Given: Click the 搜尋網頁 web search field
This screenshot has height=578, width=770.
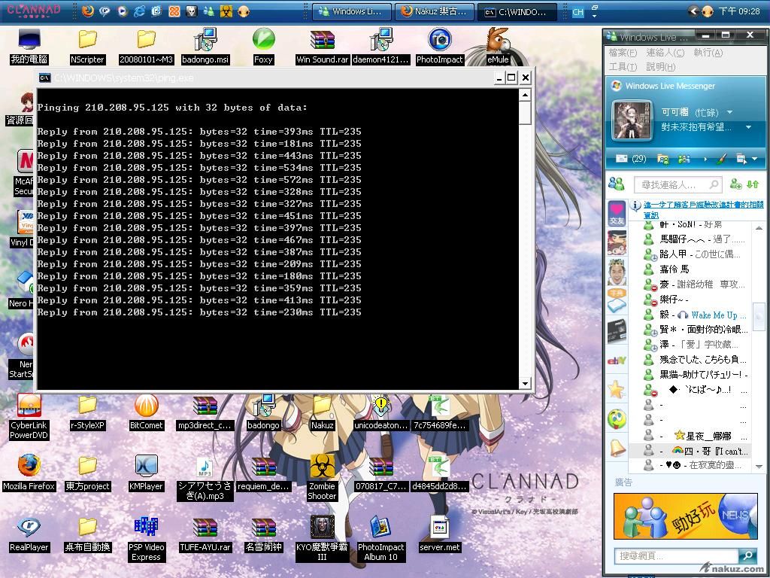Looking at the screenshot, I should tap(677, 555).
